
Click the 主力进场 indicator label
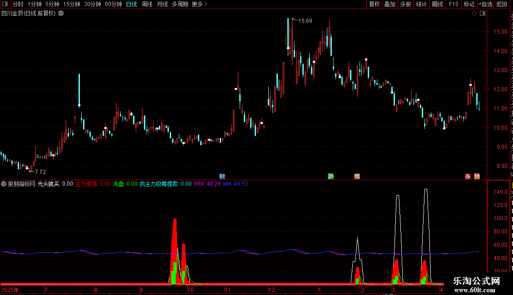(x=93, y=184)
